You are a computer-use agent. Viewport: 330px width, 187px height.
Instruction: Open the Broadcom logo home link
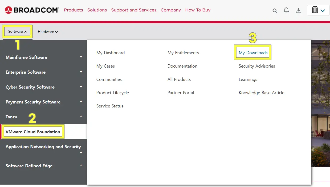click(x=32, y=10)
